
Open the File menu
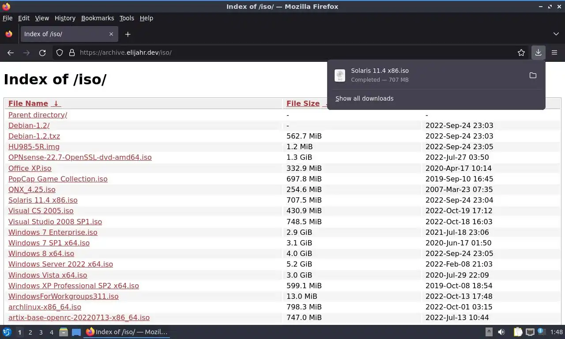point(8,18)
